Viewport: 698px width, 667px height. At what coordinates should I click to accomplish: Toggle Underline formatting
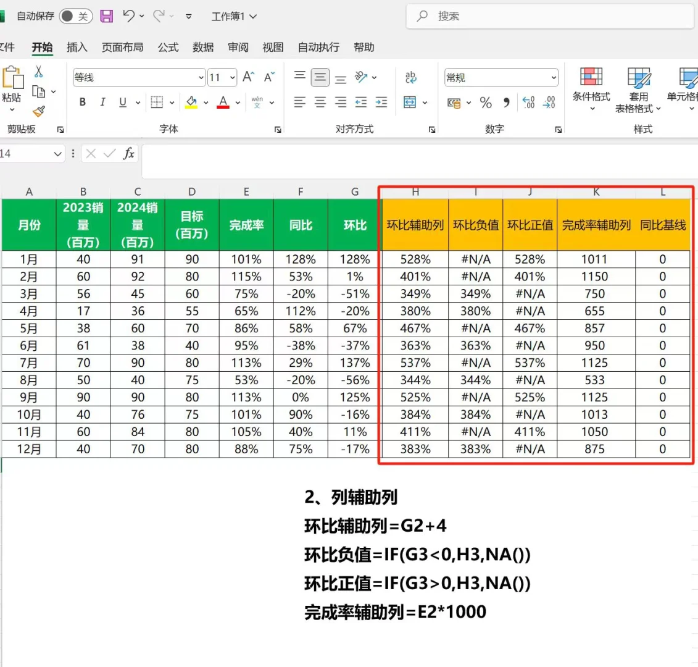[123, 102]
